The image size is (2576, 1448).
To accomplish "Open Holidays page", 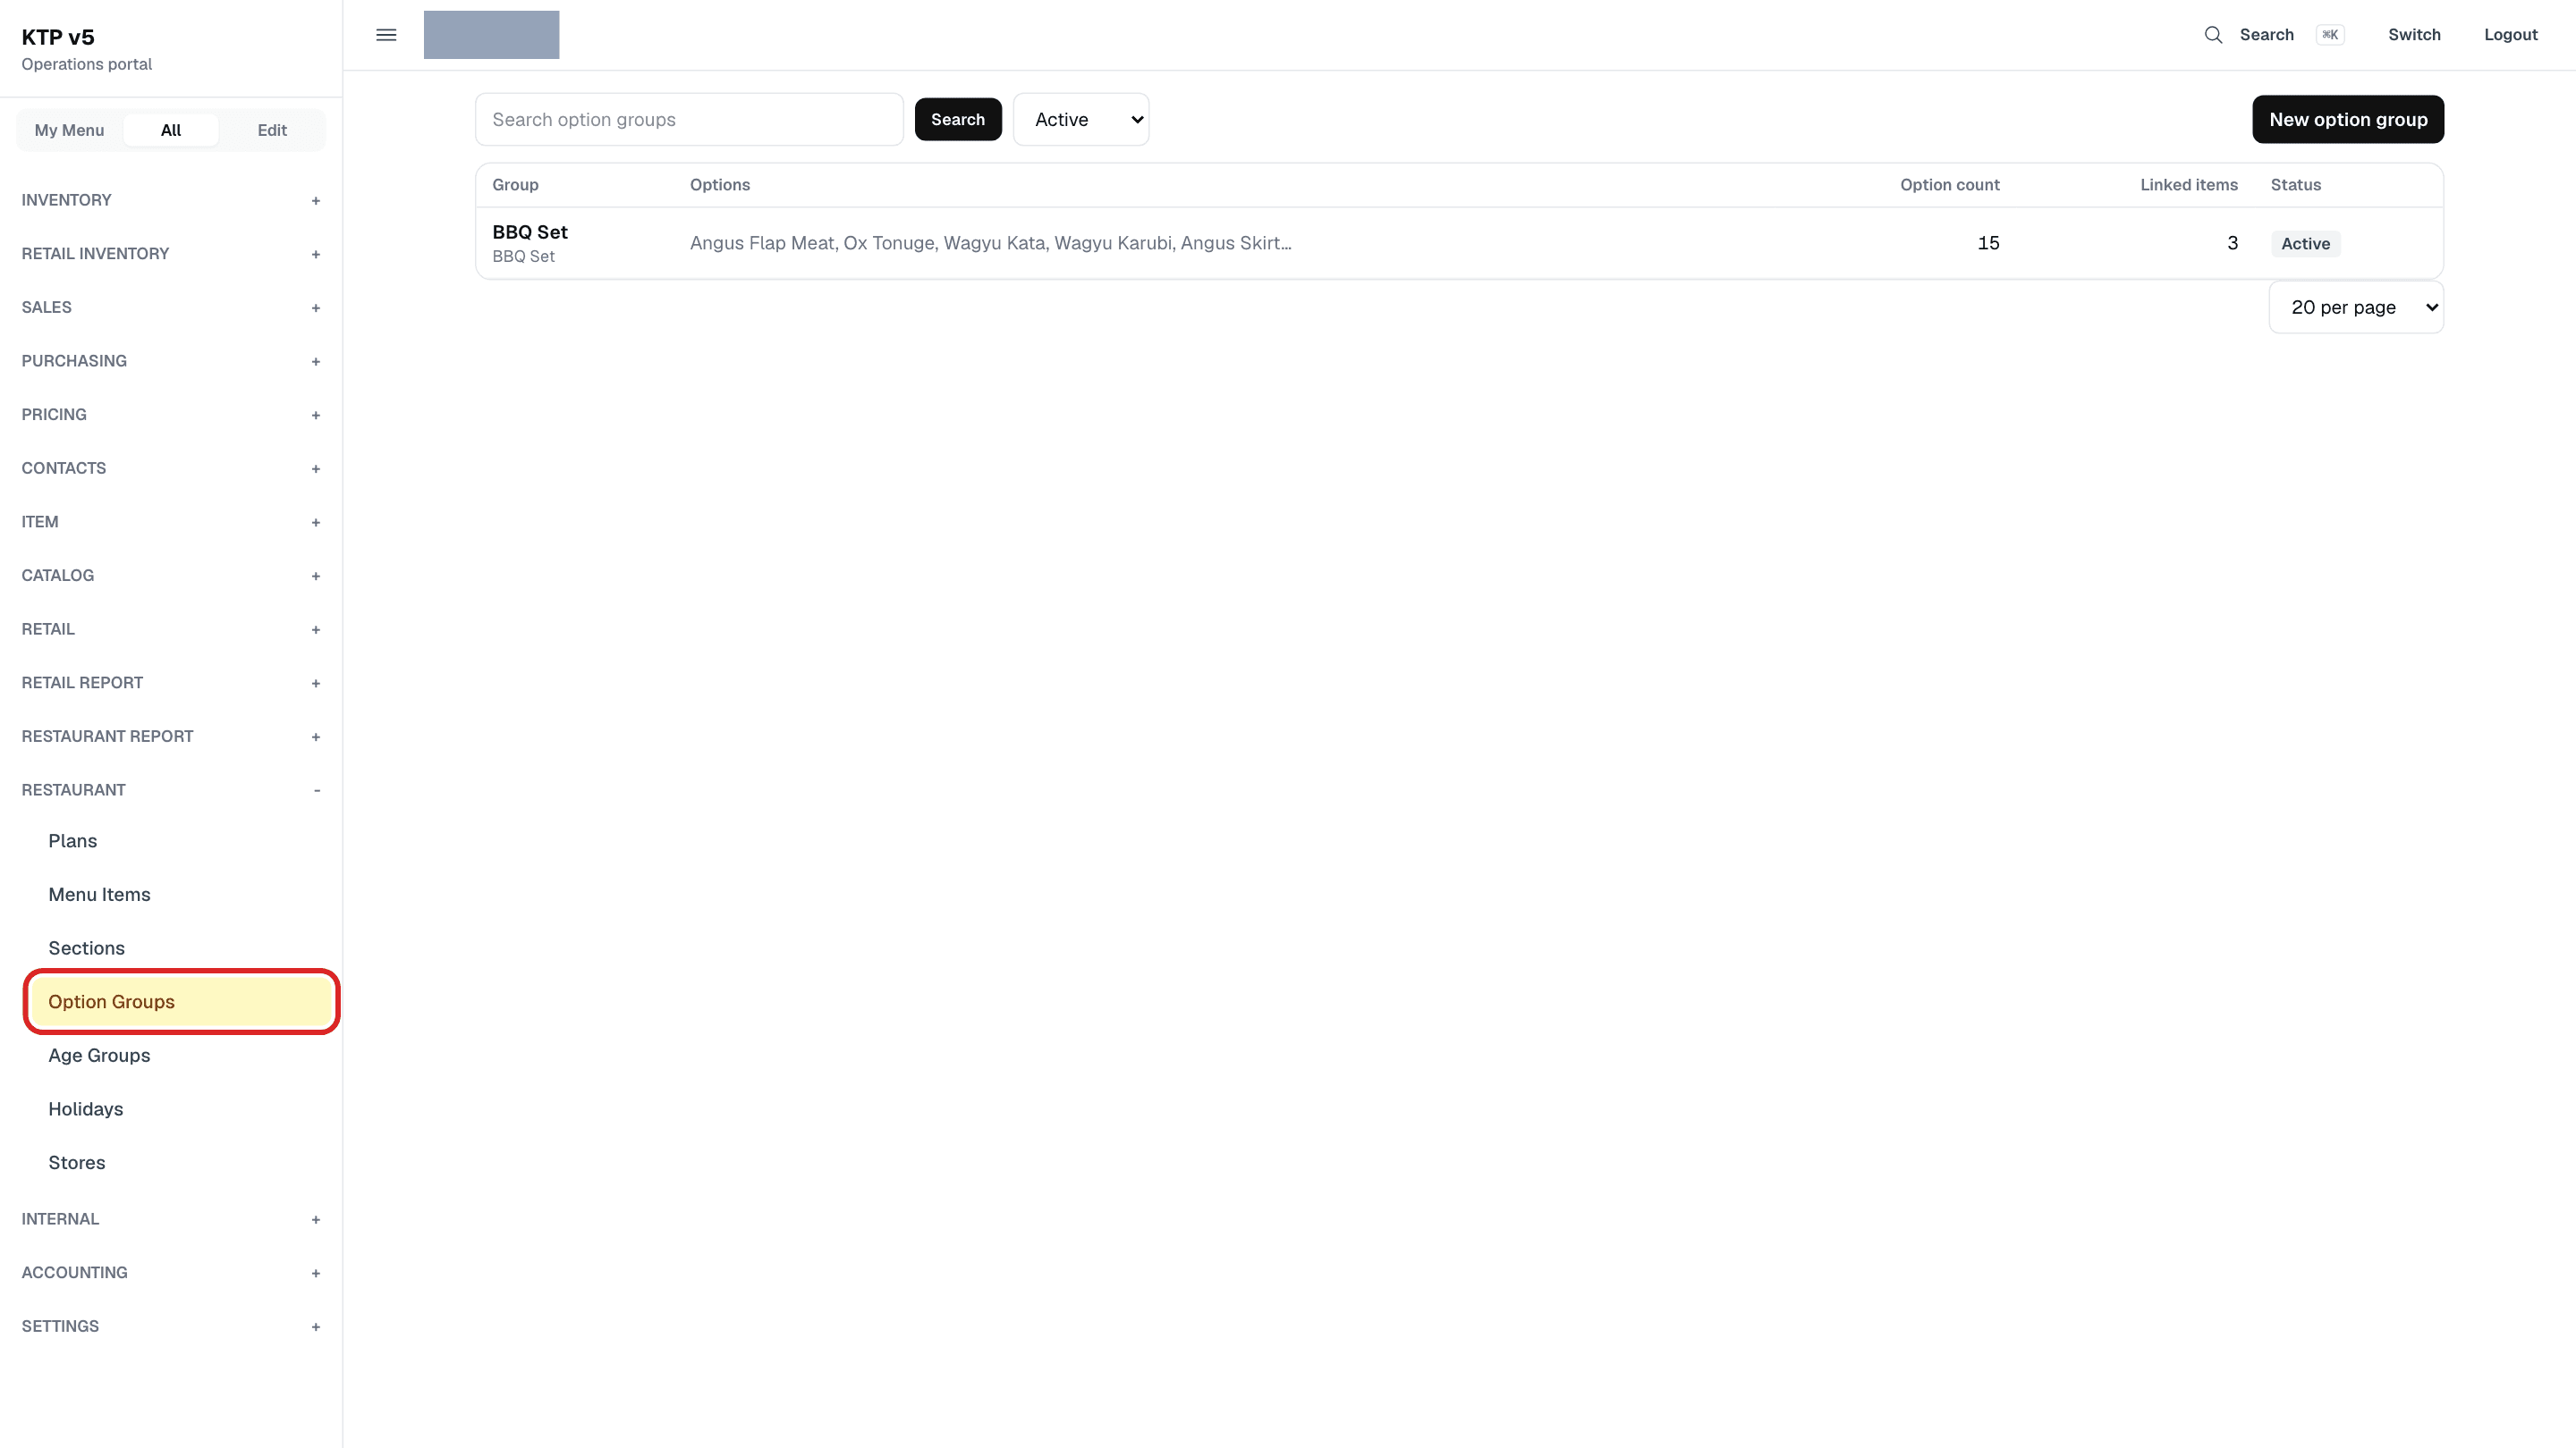I will coord(181,1109).
